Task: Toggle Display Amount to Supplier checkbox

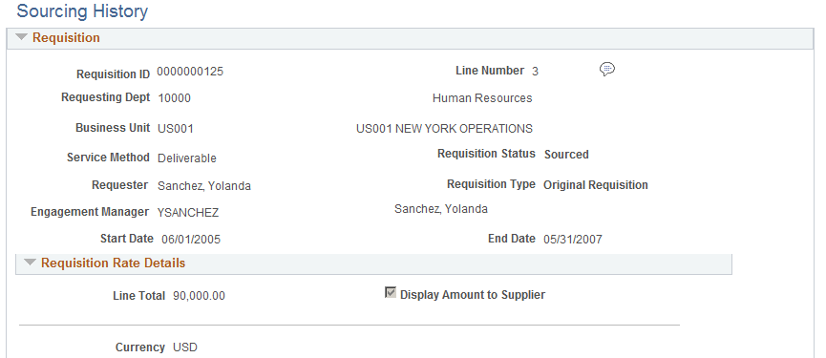Action: (x=391, y=293)
